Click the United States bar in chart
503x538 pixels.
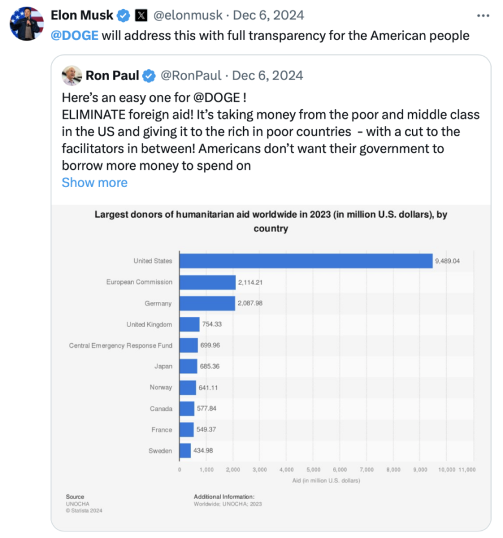(305, 261)
